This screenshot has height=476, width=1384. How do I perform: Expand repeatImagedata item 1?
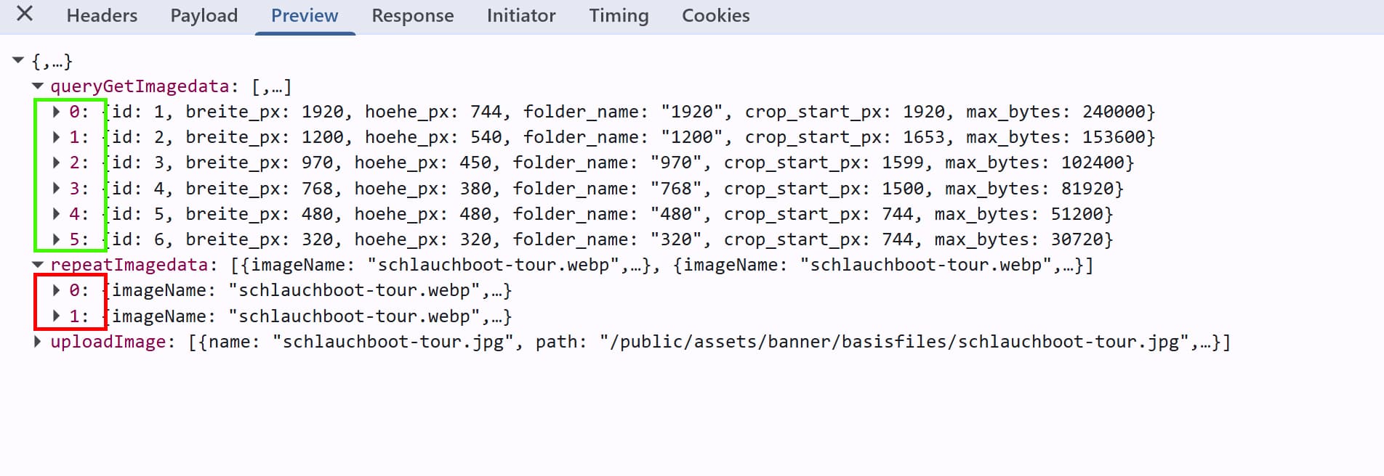[x=56, y=316]
